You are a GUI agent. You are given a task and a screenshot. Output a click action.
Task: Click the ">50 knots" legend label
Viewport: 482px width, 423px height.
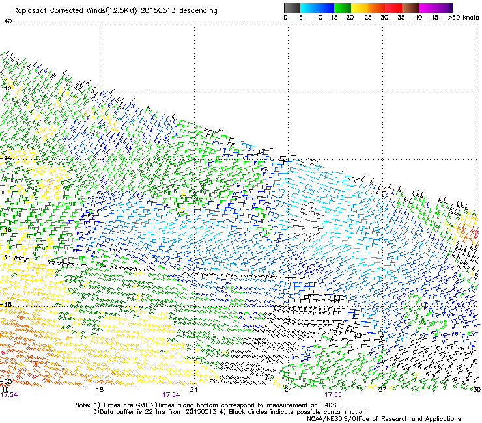[x=463, y=18]
